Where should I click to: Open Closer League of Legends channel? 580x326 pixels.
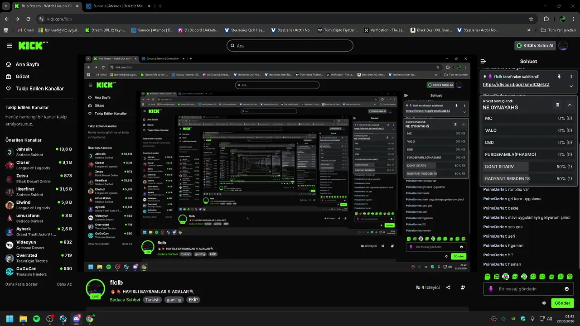coord(39,165)
